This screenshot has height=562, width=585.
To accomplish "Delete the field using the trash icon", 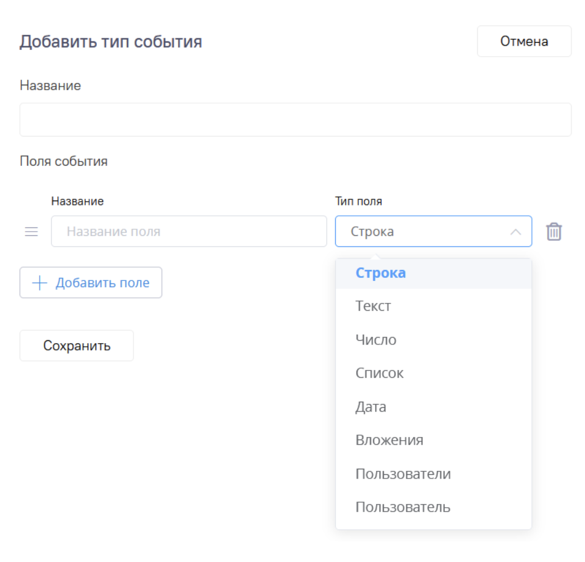I will [x=553, y=232].
